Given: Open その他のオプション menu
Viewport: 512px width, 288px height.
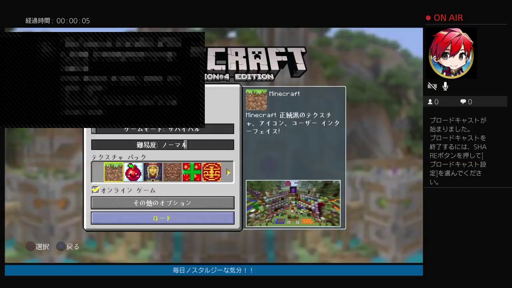Looking at the screenshot, I should point(162,203).
